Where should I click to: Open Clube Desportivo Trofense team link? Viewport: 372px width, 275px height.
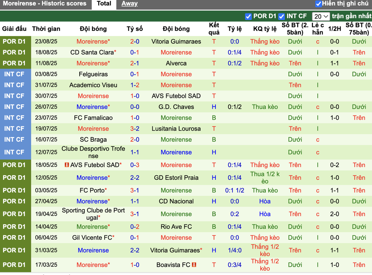pyautogui.click(x=93, y=152)
